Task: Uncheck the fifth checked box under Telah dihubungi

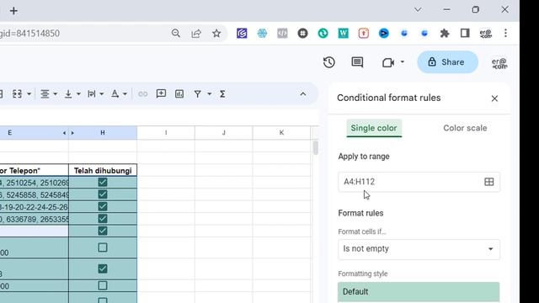Action: coord(103,231)
